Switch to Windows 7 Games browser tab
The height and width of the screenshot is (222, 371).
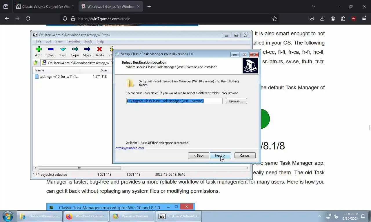[108, 6]
